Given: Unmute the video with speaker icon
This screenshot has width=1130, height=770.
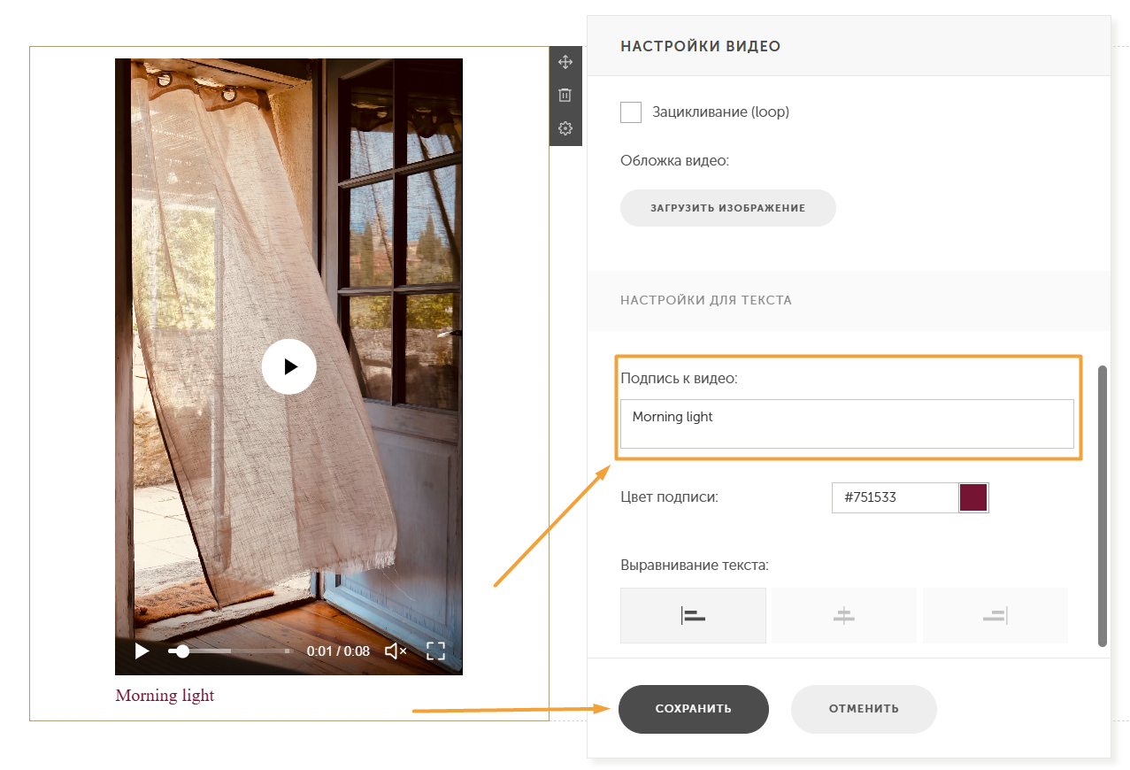Looking at the screenshot, I should coord(396,651).
